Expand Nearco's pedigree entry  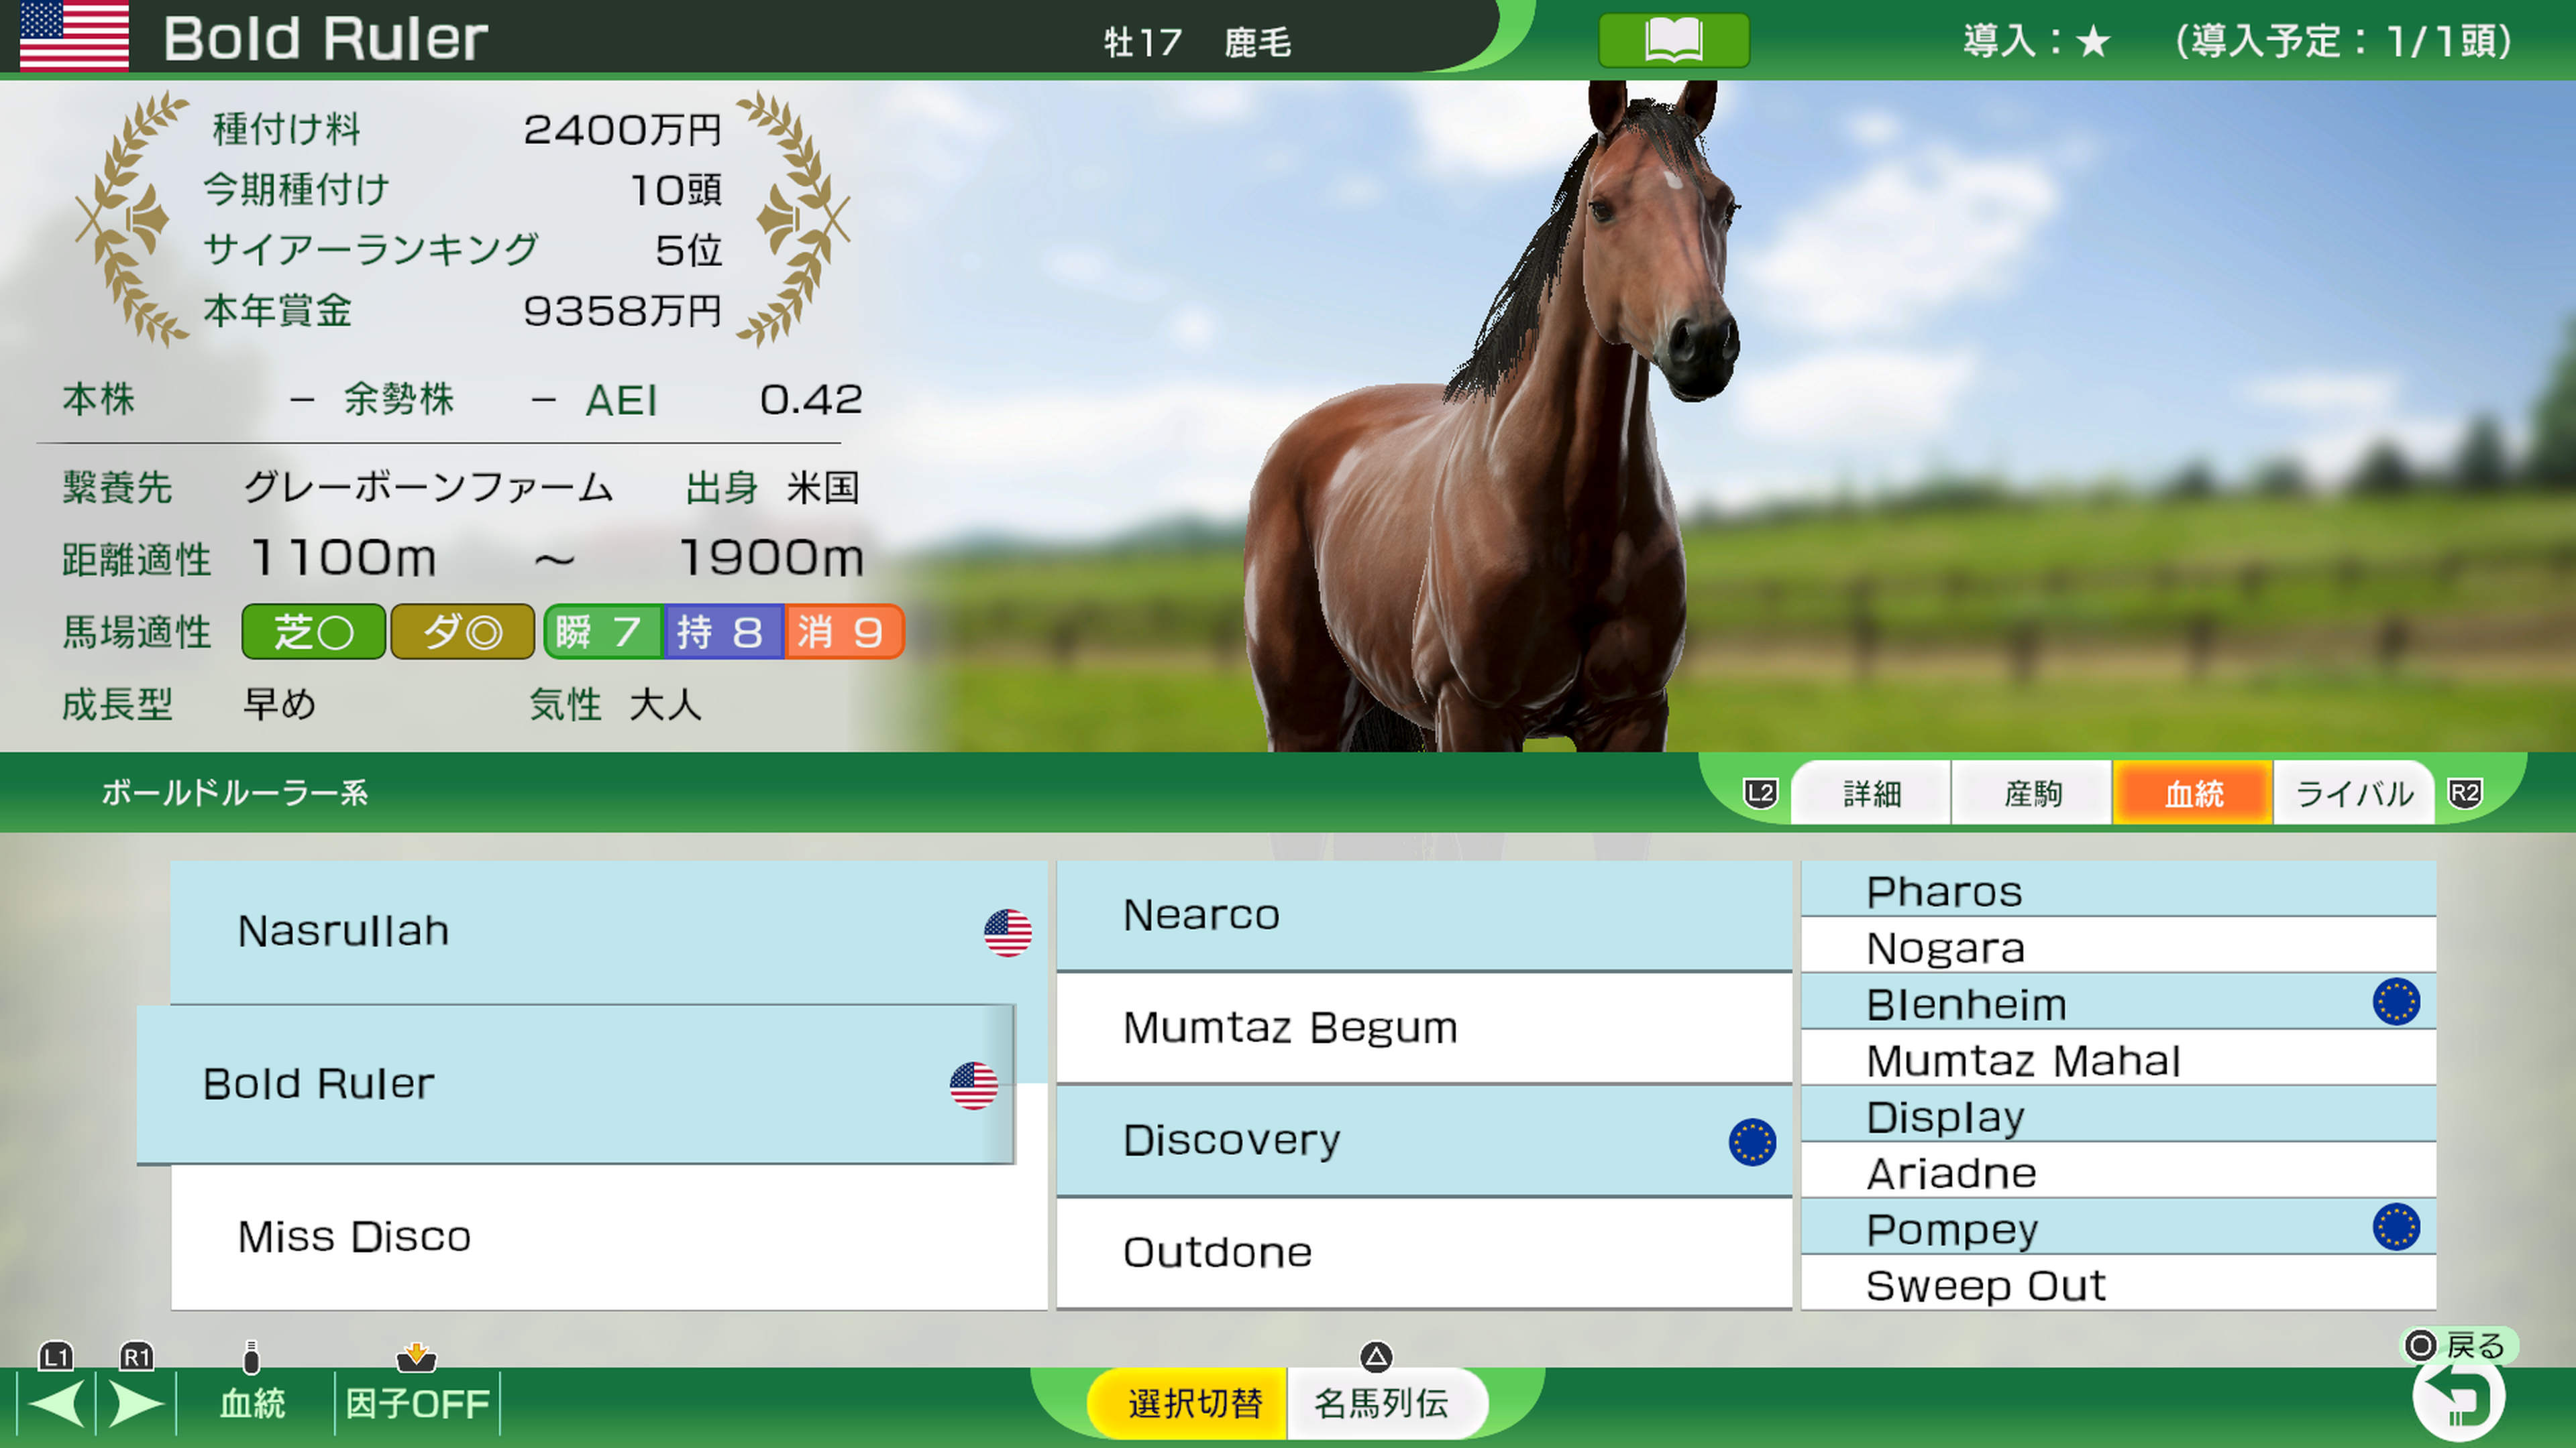(x=1425, y=913)
